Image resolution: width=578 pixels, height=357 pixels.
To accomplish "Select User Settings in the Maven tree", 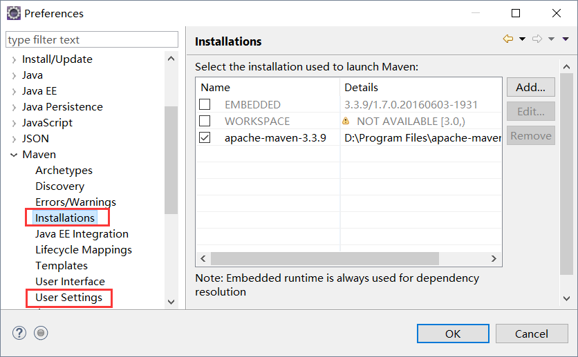I will [68, 298].
